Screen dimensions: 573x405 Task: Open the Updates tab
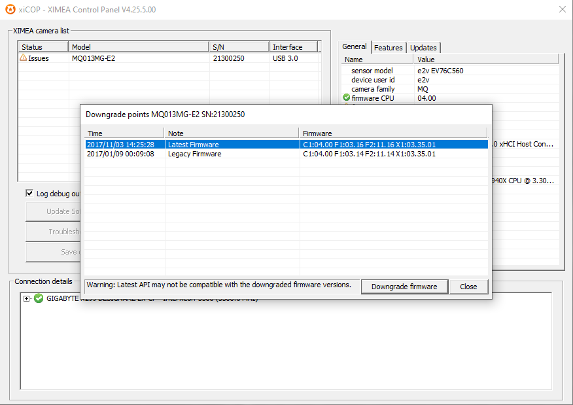pos(423,48)
